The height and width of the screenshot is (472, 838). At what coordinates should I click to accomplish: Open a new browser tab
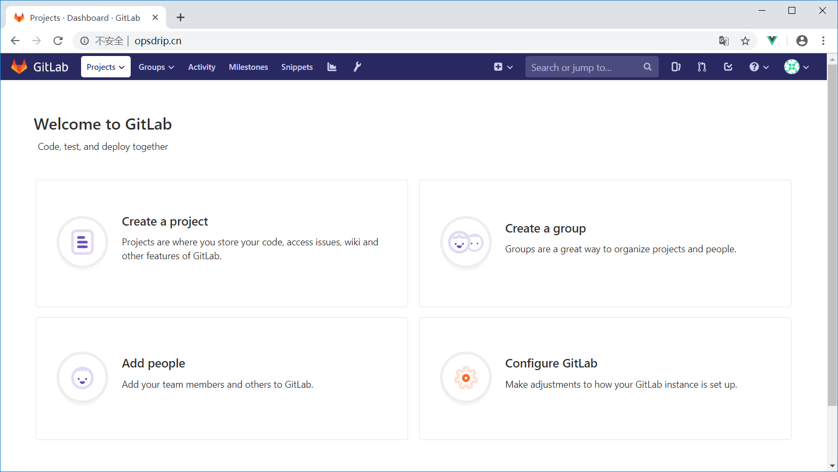point(181,18)
